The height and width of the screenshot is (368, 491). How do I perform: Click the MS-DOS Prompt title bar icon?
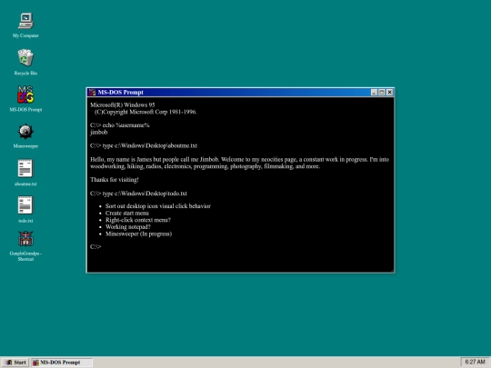point(92,93)
